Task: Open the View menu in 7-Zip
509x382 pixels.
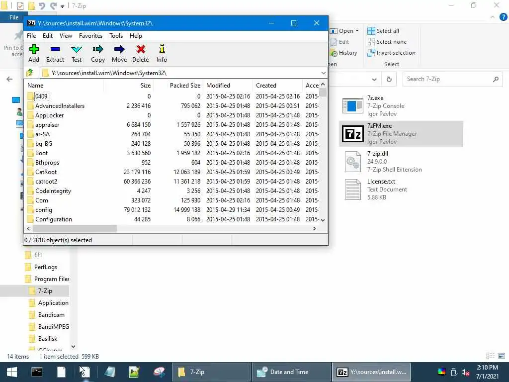Action: coord(66,36)
